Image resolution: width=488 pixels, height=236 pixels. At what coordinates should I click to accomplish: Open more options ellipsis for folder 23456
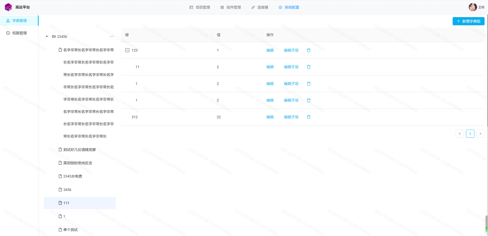(x=112, y=36)
